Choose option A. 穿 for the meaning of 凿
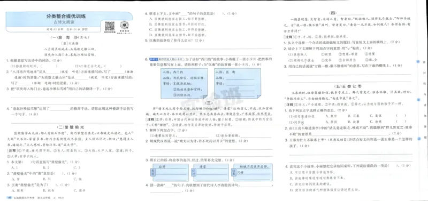The height and width of the screenshot is (201, 428). pyautogui.click(x=15, y=179)
